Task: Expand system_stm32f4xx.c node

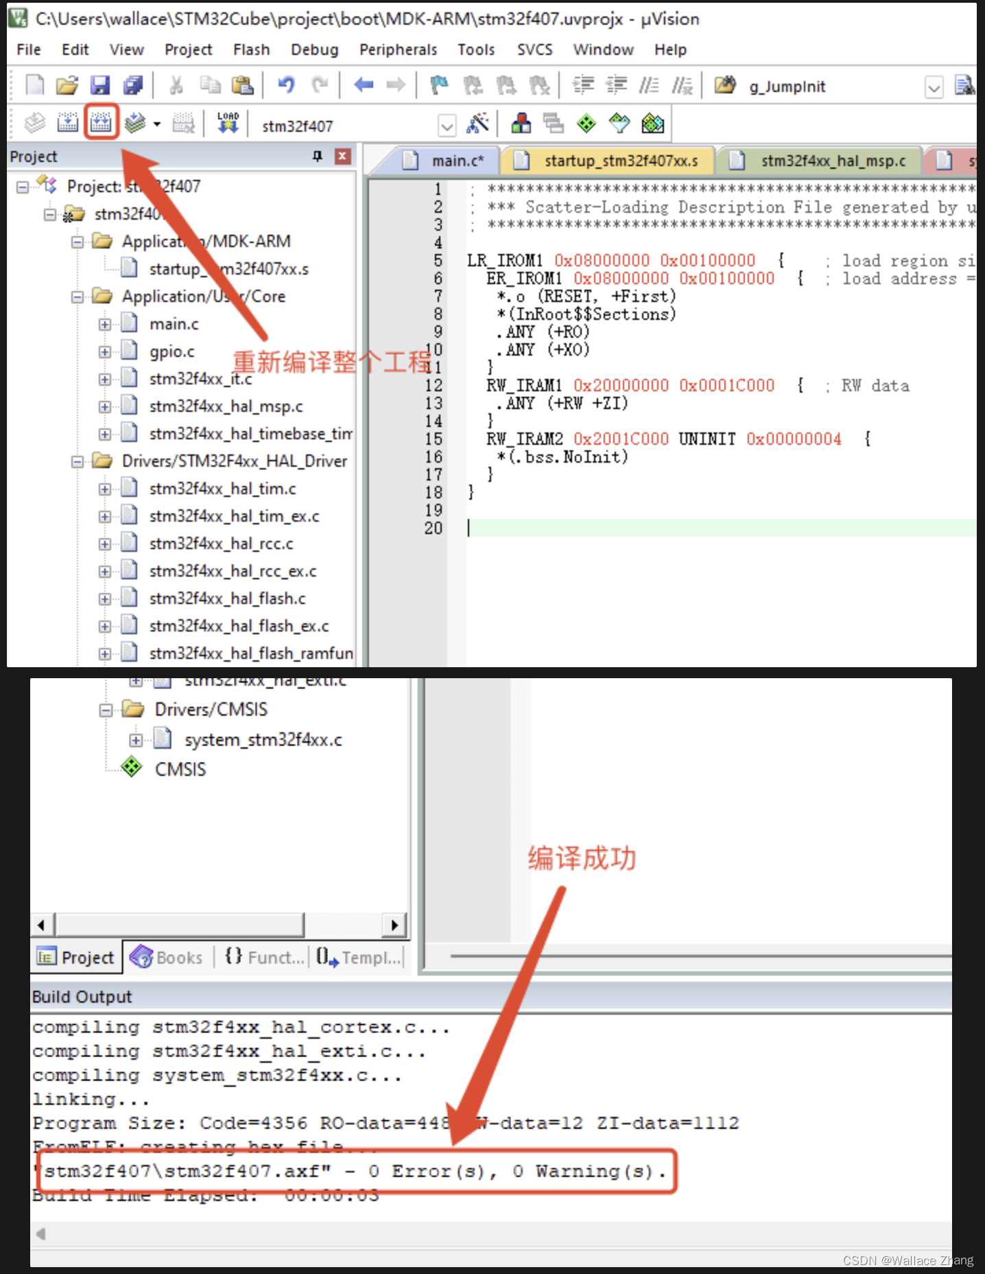Action: point(136,740)
